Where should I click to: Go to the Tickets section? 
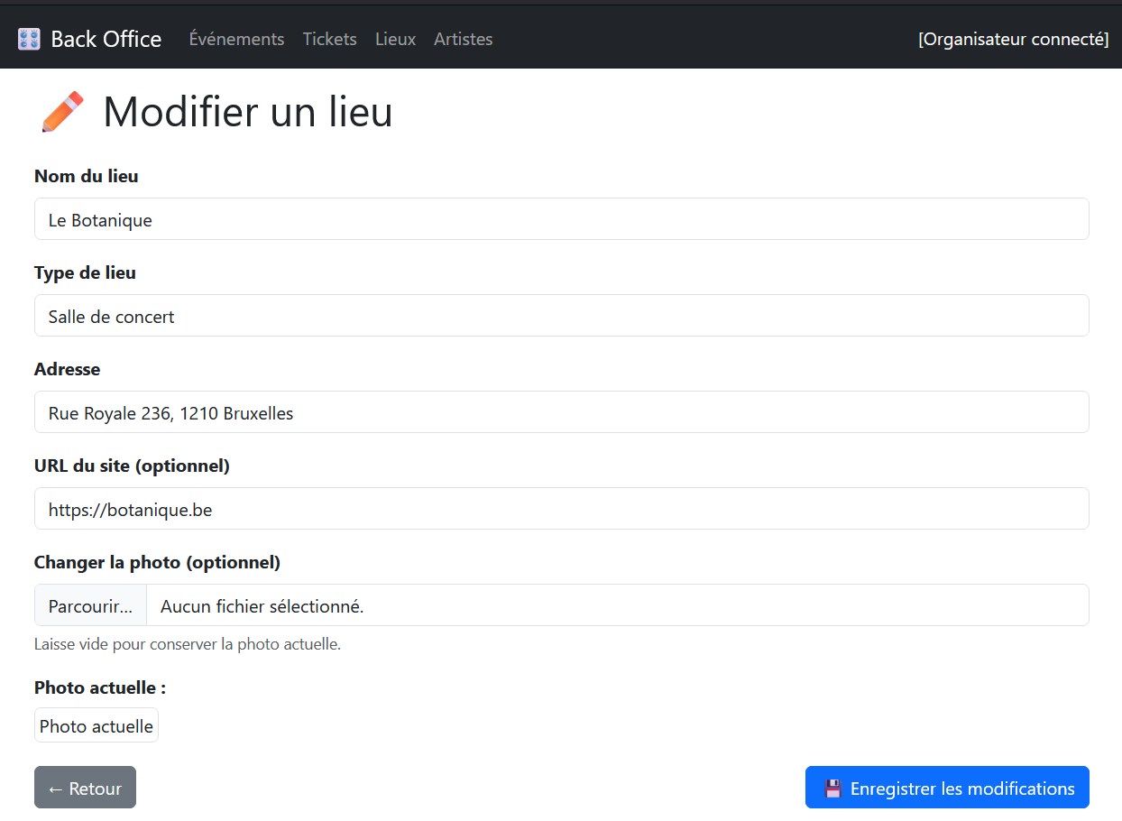pos(329,39)
